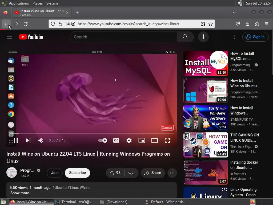
Task: Enter full screen mode
Action: (x=167, y=140)
